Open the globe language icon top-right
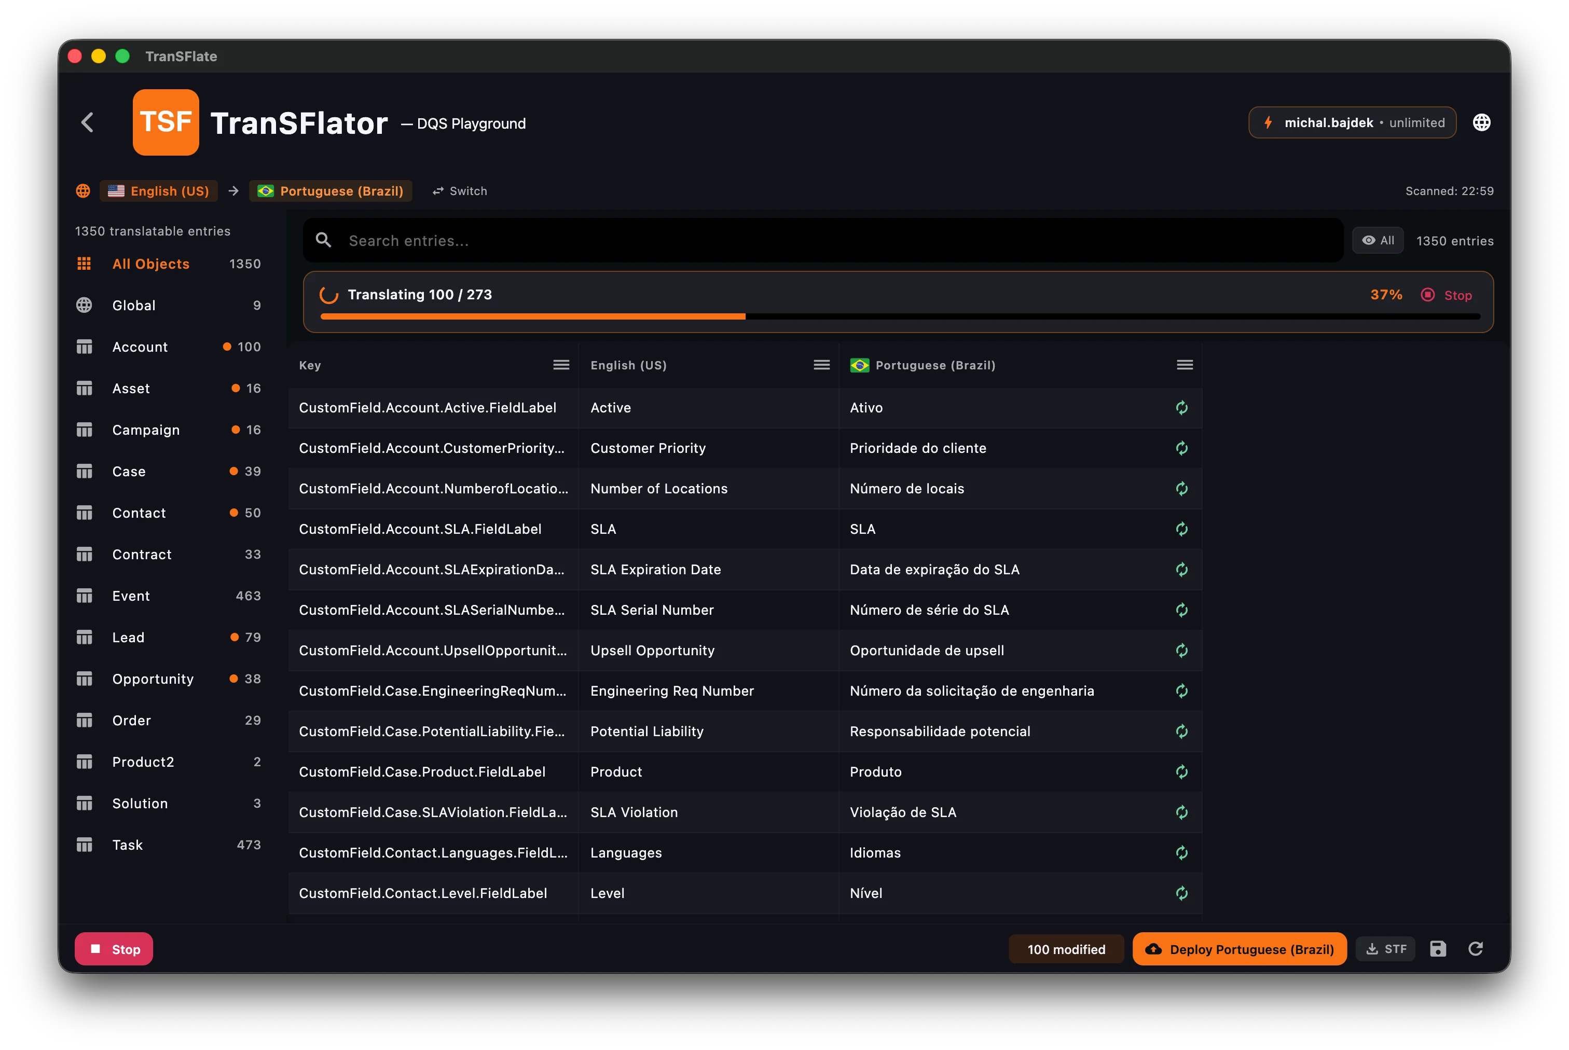Image resolution: width=1569 pixels, height=1050 pixels. point(1481,122)
